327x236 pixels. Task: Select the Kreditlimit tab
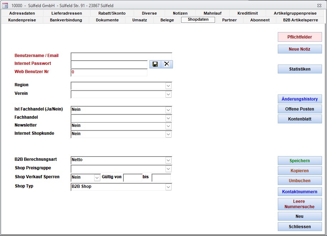click(247, 13)
